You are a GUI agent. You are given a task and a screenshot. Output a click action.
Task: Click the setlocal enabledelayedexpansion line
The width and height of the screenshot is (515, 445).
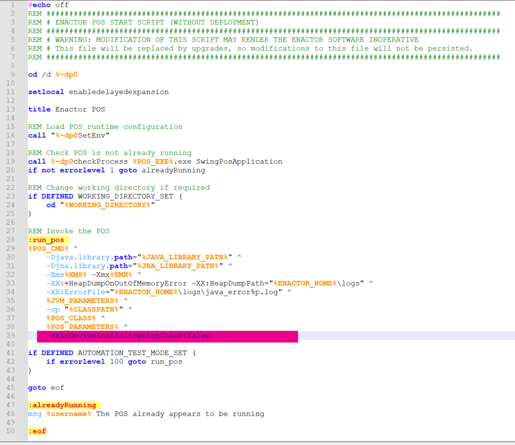pos(98,92)
